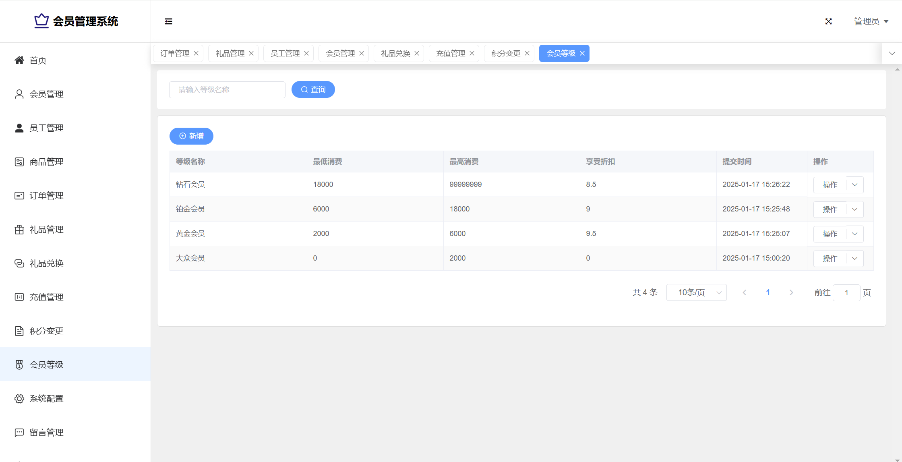Screen dimensions: 902x462
Task: Open 留言管理 via the chat bubble icon
Action: pyautogui.click(x=19, y=433)
